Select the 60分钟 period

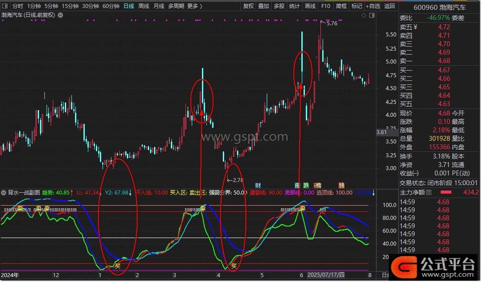click(x=111, y=6)
